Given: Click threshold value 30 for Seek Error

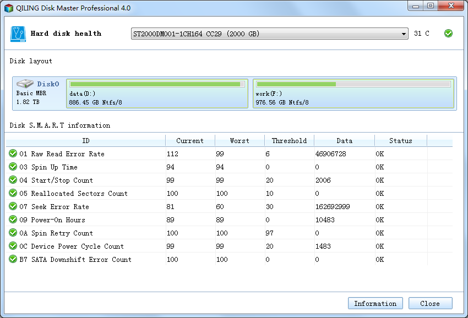Looking at the screenshot, I should pos(270,207).
